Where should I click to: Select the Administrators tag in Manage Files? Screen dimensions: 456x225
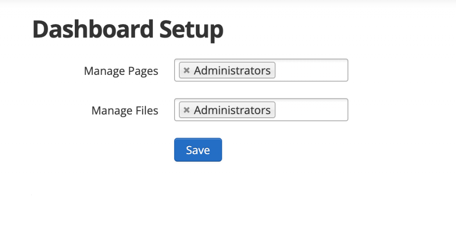[x=232, y=110]
